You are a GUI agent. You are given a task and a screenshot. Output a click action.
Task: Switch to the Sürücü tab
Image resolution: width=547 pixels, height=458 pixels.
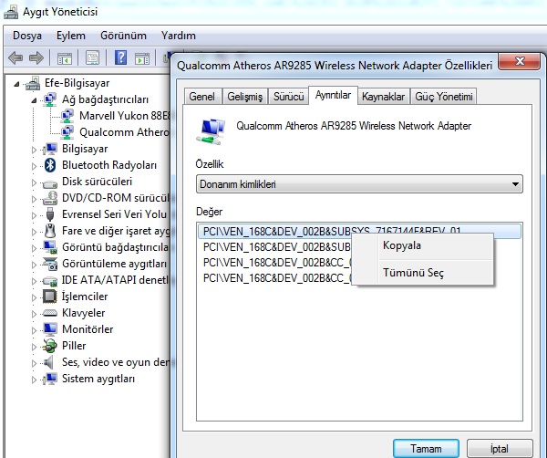coord(288,97)
